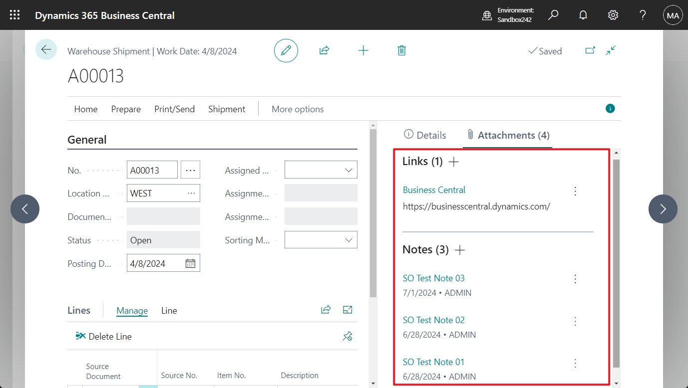This screenshot has width=688, height=388.
Task: Open the No. field ellipsis lookup
Action: pos(190,170)
